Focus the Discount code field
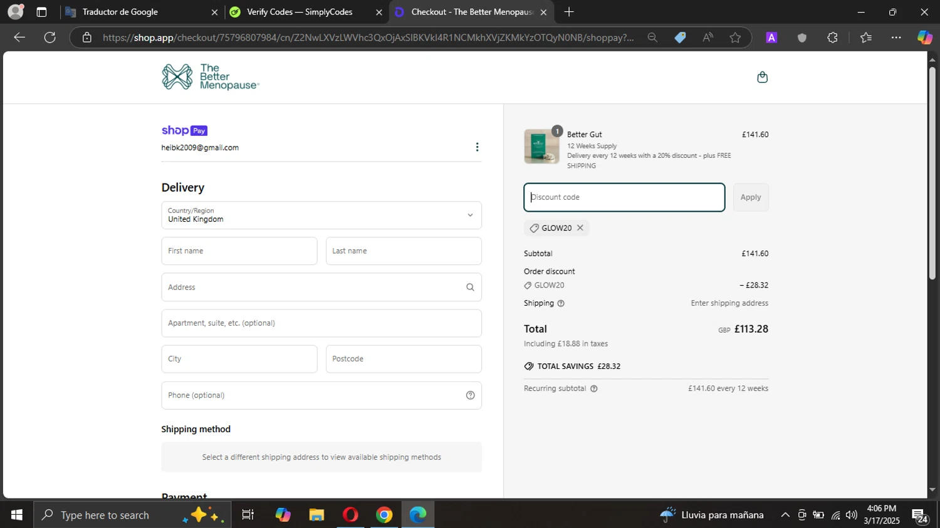The width and height of the screenshot is (940, 528). tap(624, 197)
